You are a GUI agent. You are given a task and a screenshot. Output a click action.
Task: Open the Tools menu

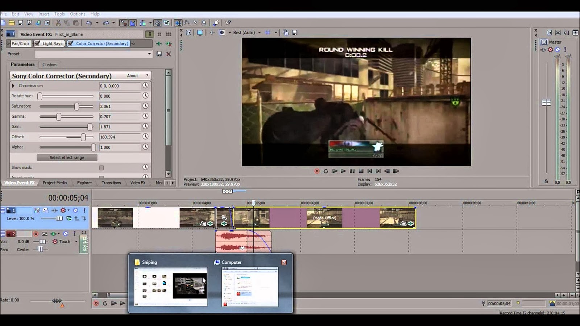pos(59,14)
